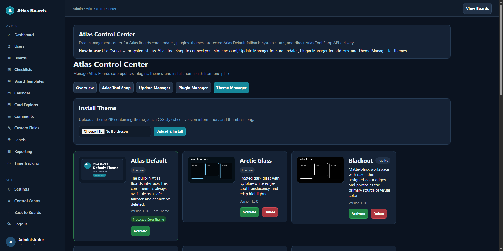Click the Administrator avatar icon
The image size is (503, 251).
[11, 242]
